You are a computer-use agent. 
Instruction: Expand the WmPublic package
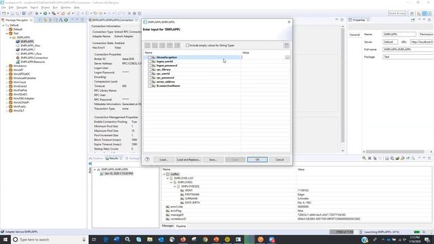coord(7,106)
